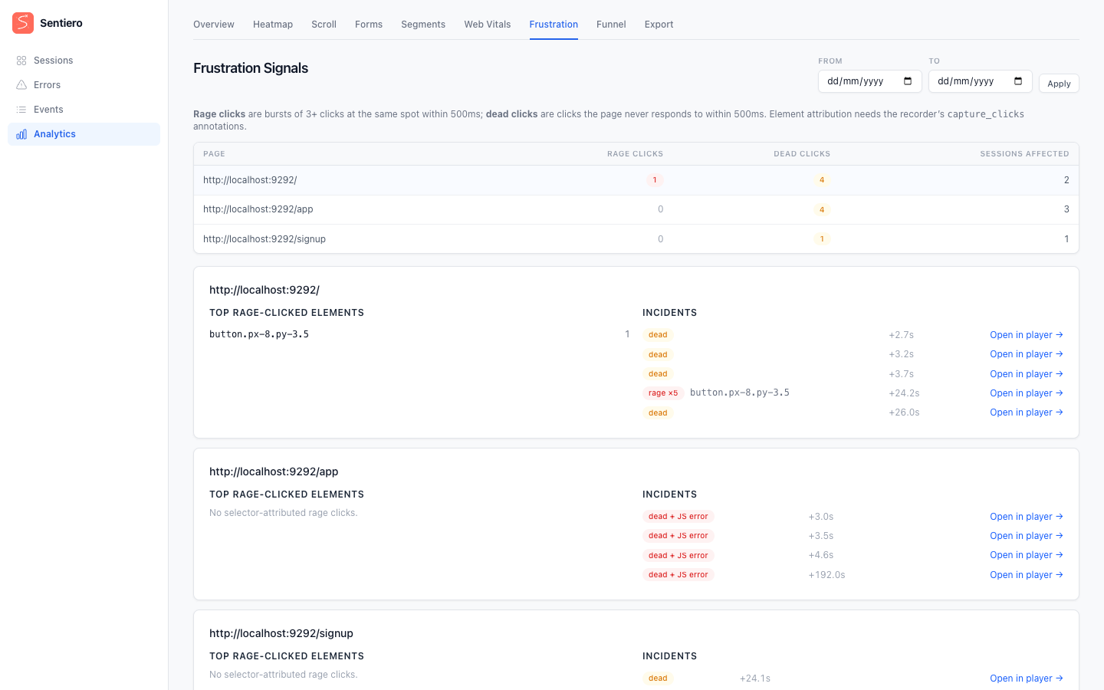Open in player the +3.2s incident
The width and height of the screenshot is (1104, 690).
pyautogui.click(x=1027, y=354)
